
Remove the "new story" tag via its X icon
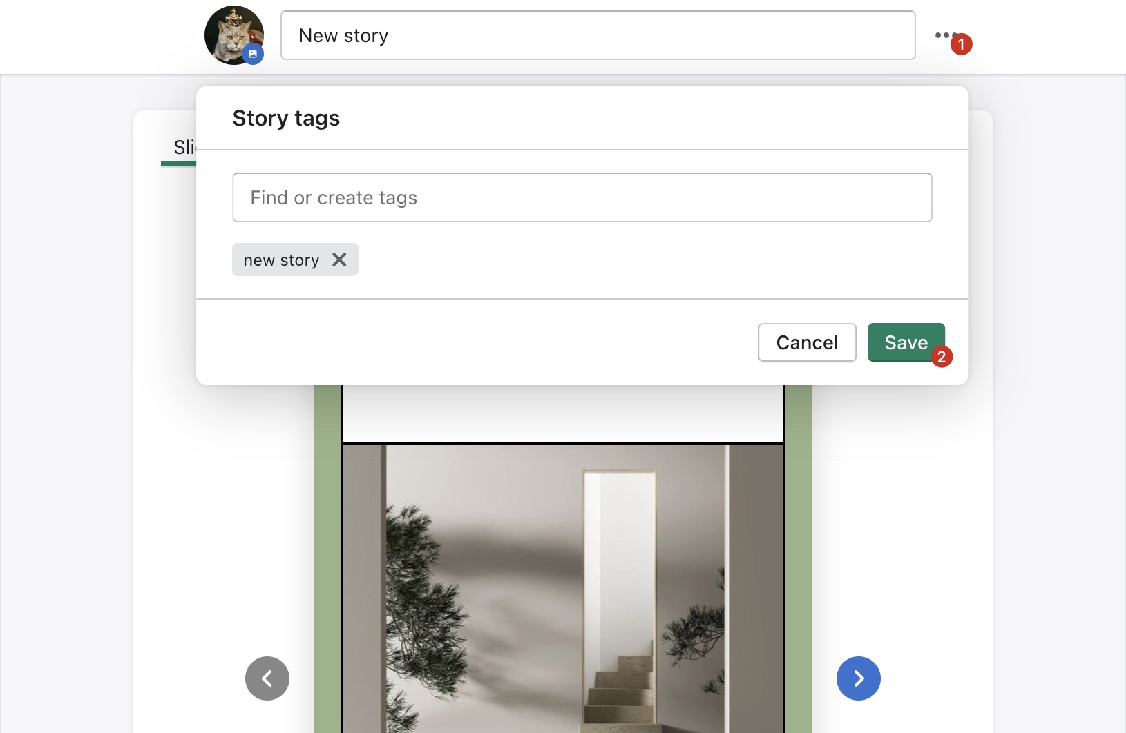point(338,260)
